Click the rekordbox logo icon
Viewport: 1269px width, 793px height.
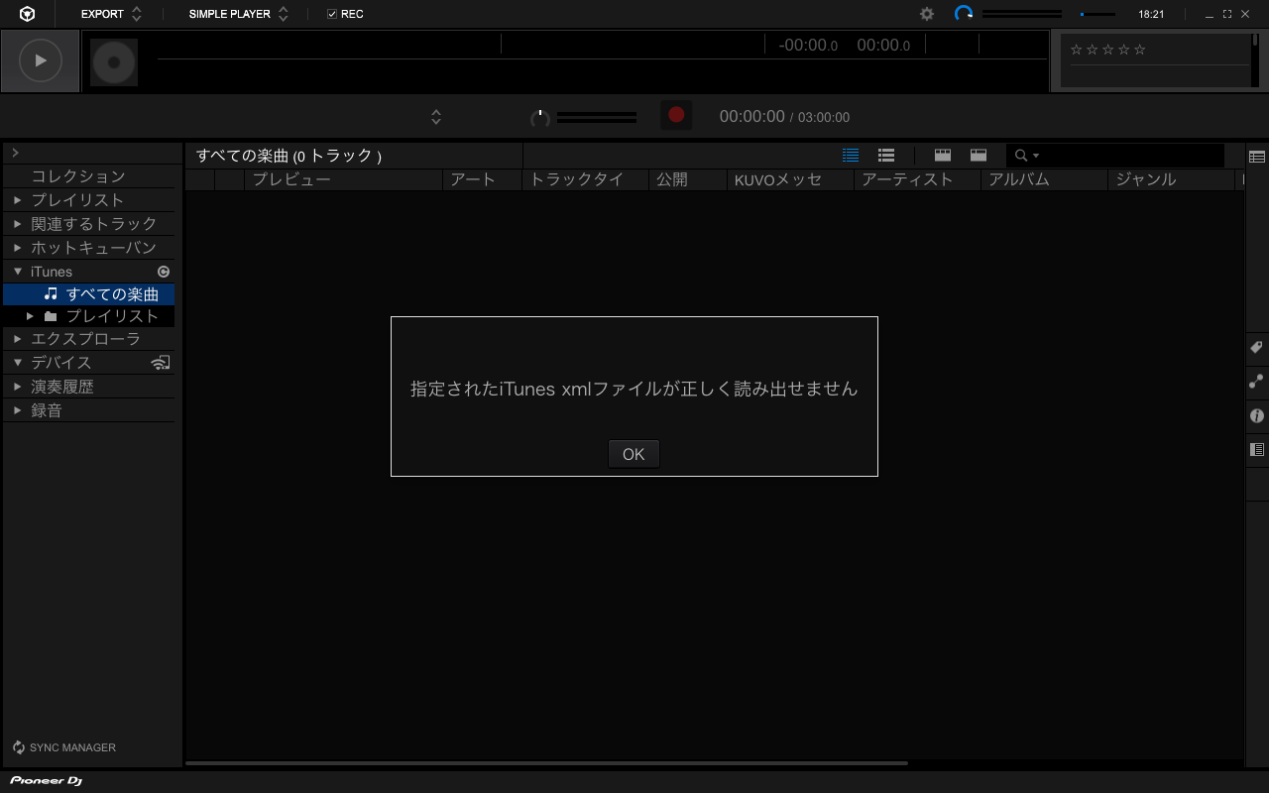coord(27,14)
